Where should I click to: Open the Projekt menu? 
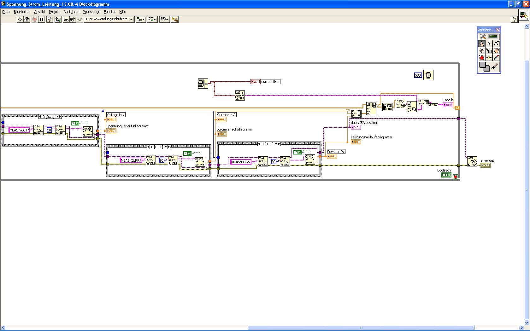pos(54,12)
